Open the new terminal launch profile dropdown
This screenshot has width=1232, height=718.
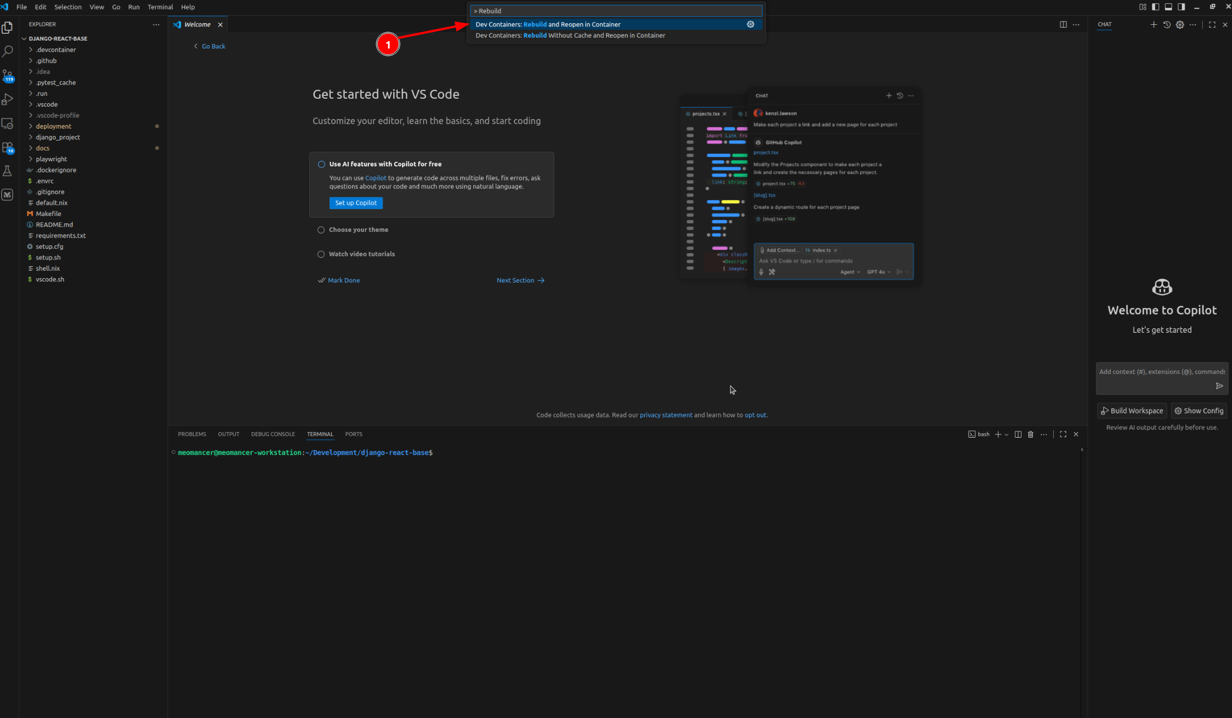pyautogui.click(x=1006, y=434)
